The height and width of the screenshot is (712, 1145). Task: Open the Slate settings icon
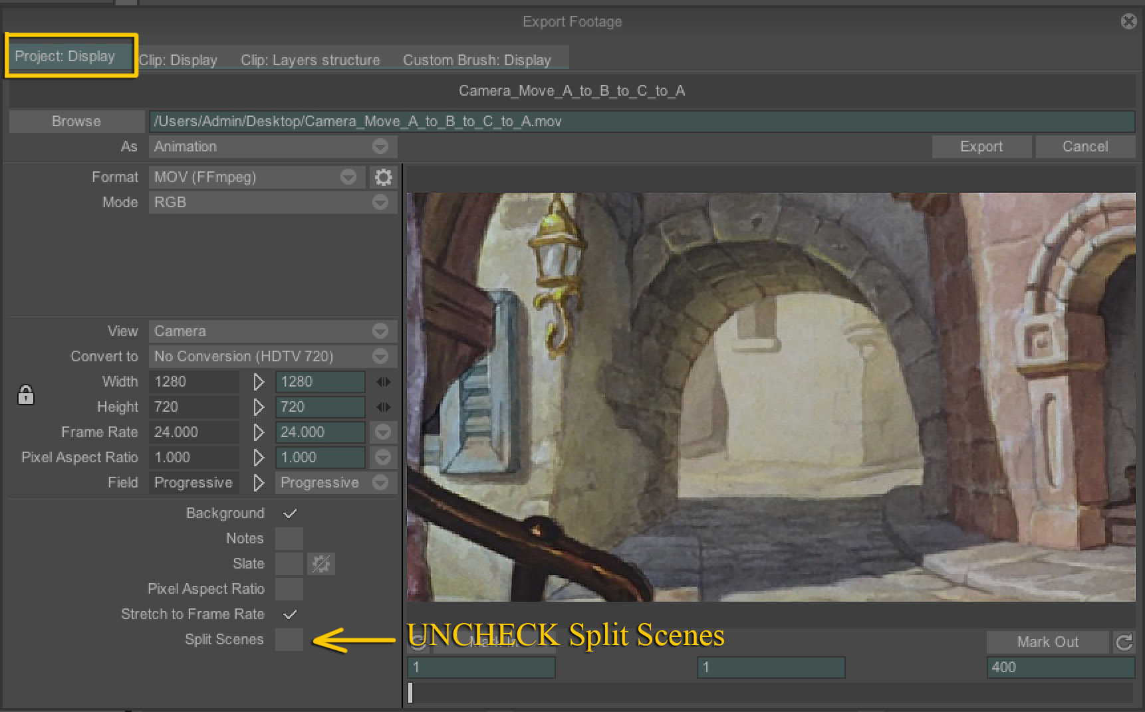coord(321,564)
